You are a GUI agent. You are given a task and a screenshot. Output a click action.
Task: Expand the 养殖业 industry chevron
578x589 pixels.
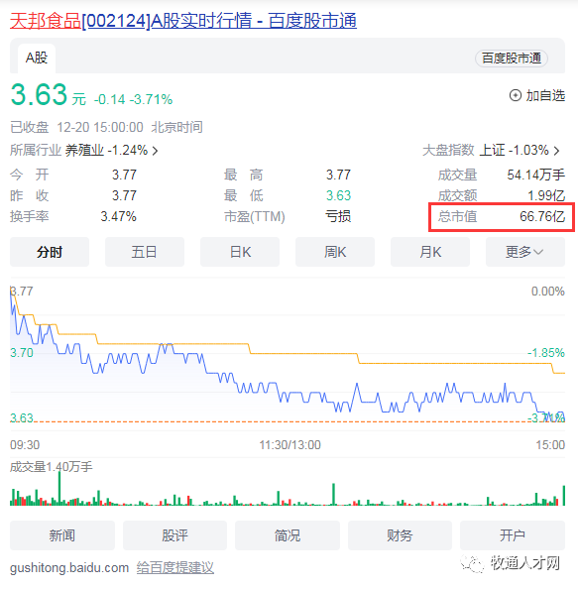tap(155, 151)
